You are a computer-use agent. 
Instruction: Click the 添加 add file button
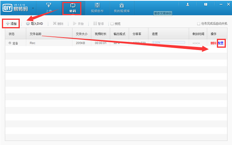pyautogui.click(x=11, y=24)
